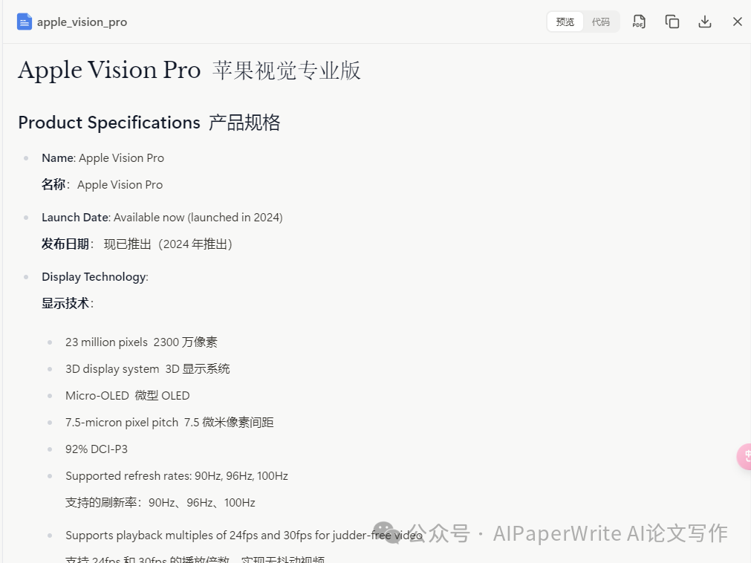The height and width of the screenshot is (563, 751).
Task: Click the 发布日期 现已推出 line
Action: tap(137, 244)
